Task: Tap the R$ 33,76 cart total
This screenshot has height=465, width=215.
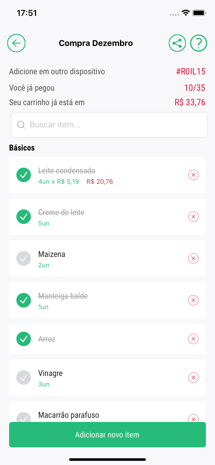Action: [190, 102]
